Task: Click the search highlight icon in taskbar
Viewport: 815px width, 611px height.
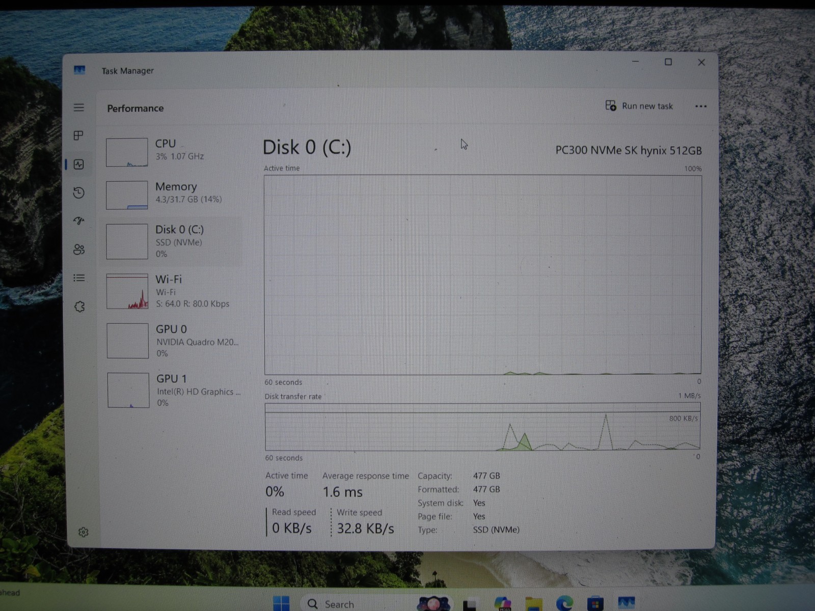Action: (x=433, y=603)
